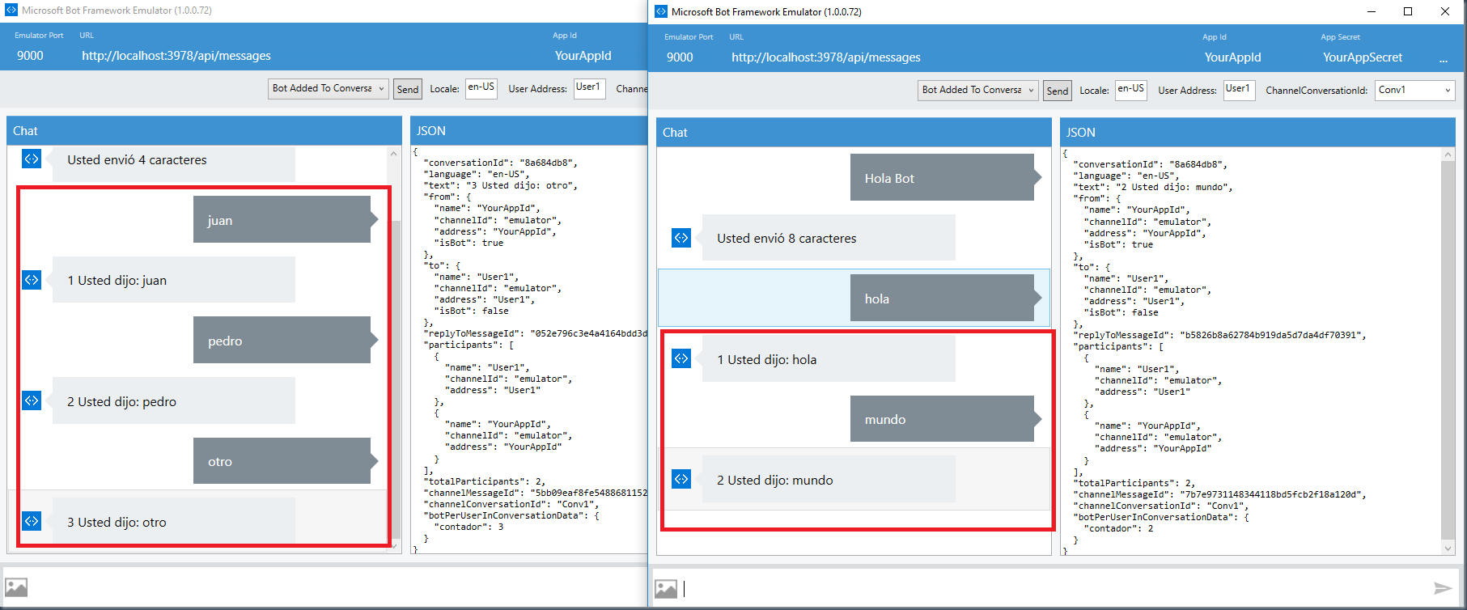The height and width of the screenshot is (610, 1467).
Task: Click YourAppId value in right window
Action: tap(1232, 57)
